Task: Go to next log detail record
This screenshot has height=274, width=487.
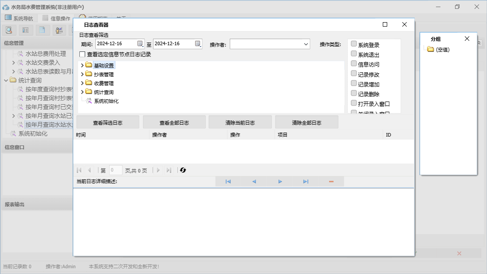Action: pyautogui.click(x=280, y=181)
